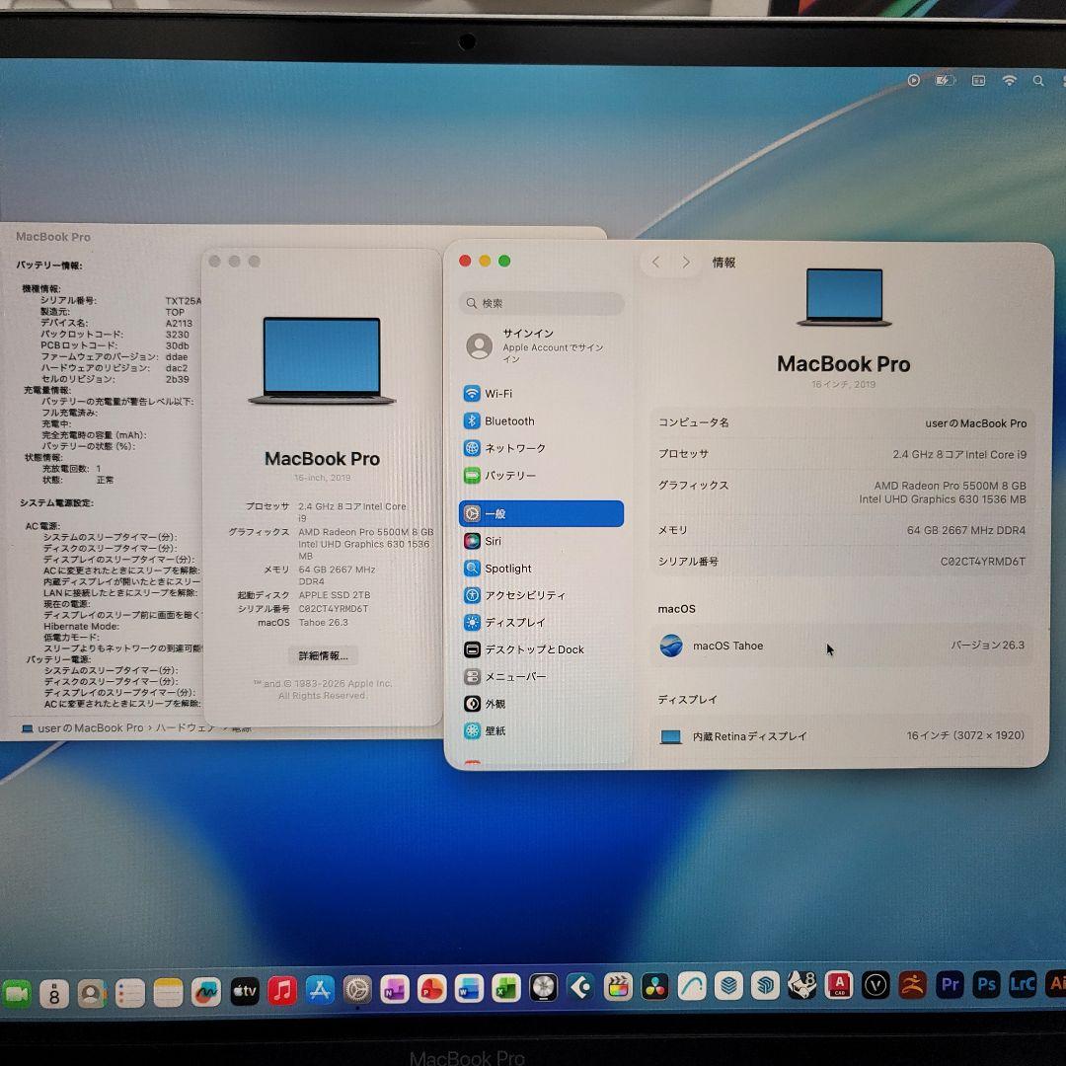This screenshot has width=1066, height=1066.
Task: Open アクセシビリティ in the Settings sidebar
Action: pyautogui.click(x=542, y=595)
